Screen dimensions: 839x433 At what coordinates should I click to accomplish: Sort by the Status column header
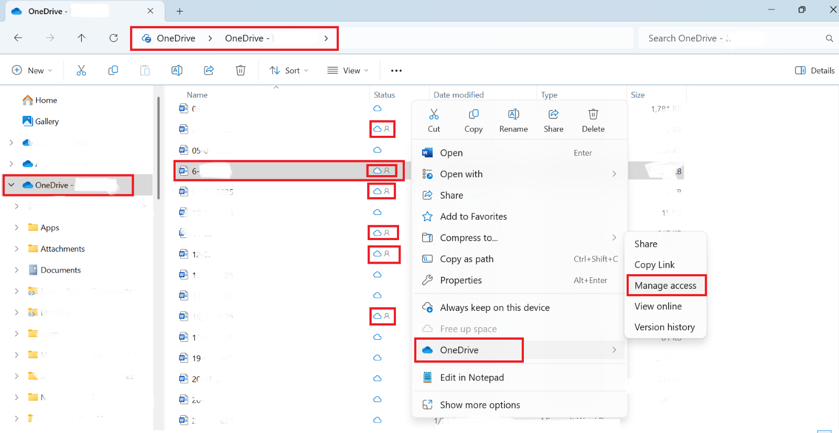coord(384,95)
